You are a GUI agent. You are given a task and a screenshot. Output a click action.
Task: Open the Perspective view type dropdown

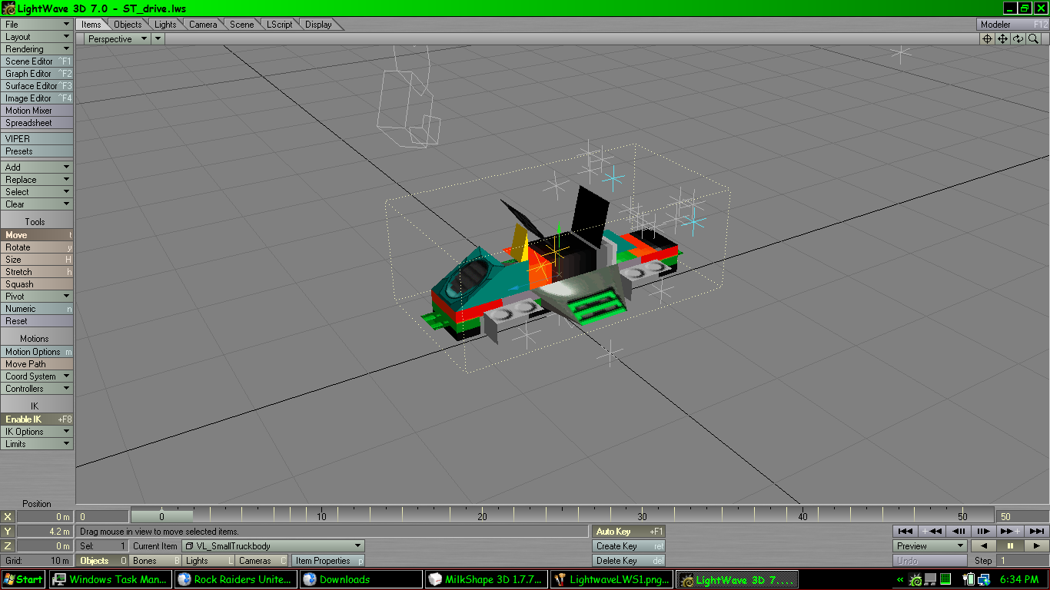point(118,38)
